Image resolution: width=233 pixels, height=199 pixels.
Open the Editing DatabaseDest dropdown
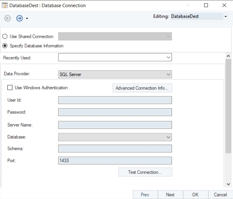click(x=226, y=16)
